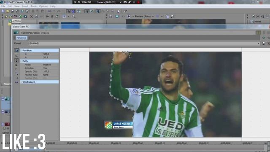Search media bins with the magnifier icon
Viewport: 270px width, 152px height.
point(74,16)
